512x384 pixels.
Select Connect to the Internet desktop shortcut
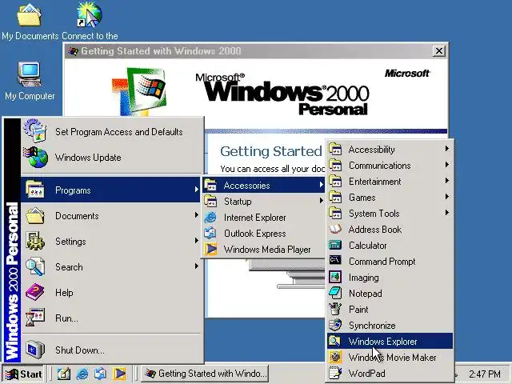pos(90,22)
